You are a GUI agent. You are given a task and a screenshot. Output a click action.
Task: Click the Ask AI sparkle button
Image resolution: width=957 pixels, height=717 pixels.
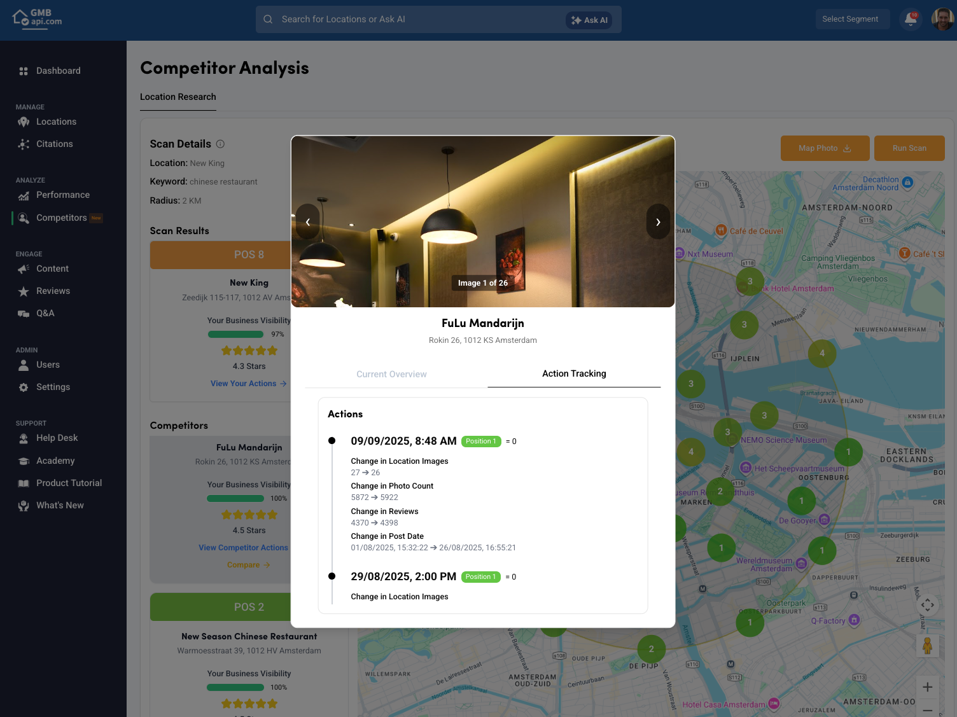point(589,20)
